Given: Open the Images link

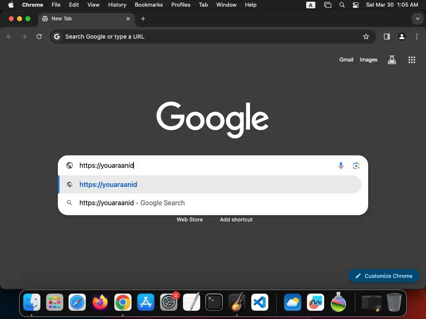Looking at the screenshot, I should tap(369, 60).
